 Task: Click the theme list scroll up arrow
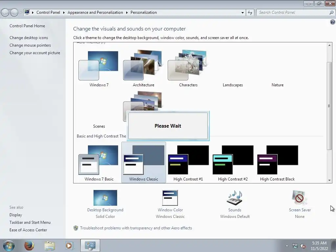[x=329, y=45]
